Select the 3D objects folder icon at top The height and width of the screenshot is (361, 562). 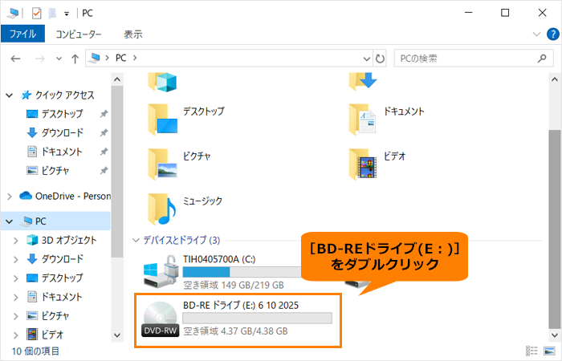pyautogui.click(x=162, y=83)
